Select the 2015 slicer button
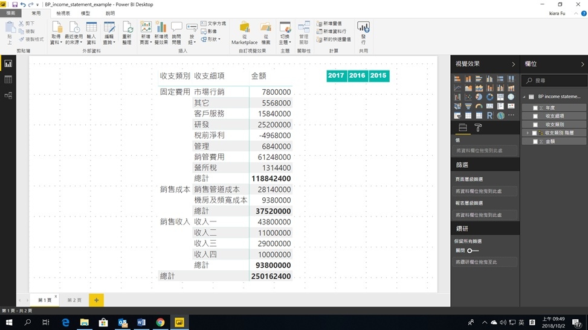The image size is (588, 330). [x=378, y=75]
